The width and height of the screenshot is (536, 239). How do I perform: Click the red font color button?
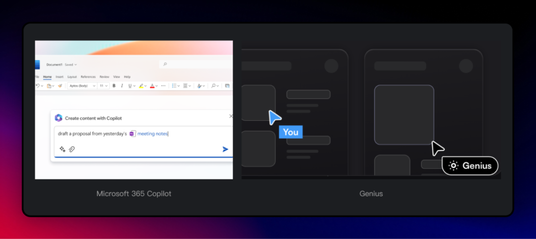coord(152,86)
